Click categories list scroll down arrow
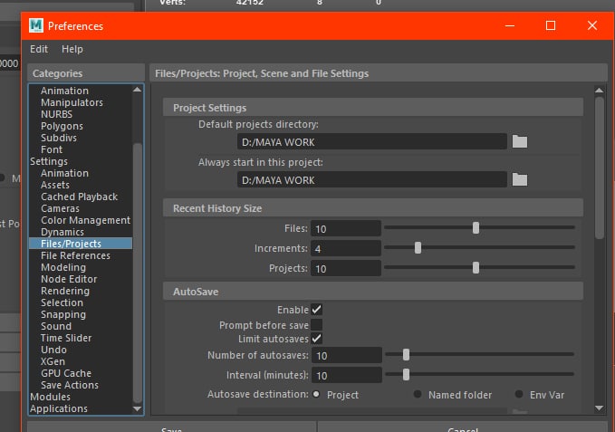 coord(137,408)
